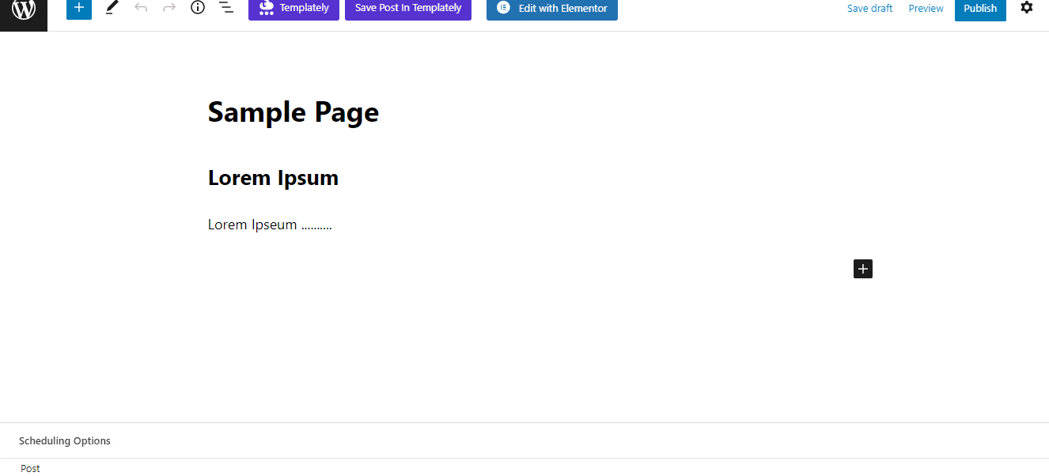Click the Templately robot icon

click(265, 7)
